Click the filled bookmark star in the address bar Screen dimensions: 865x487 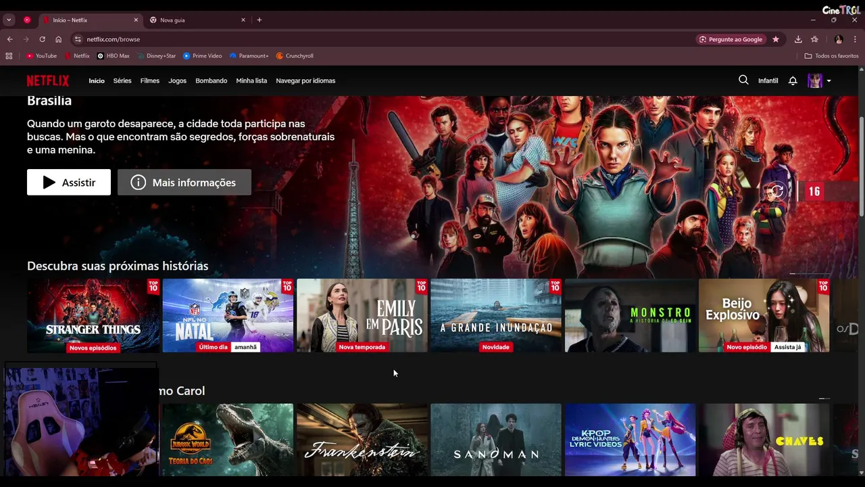[x=776, y=39]
